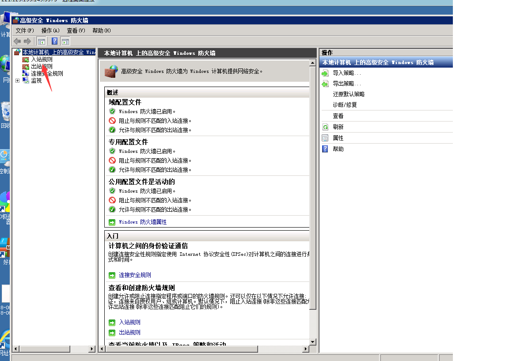Click the blue question mark help toolbar icon
509x361 pixels.
coord(54,41)
